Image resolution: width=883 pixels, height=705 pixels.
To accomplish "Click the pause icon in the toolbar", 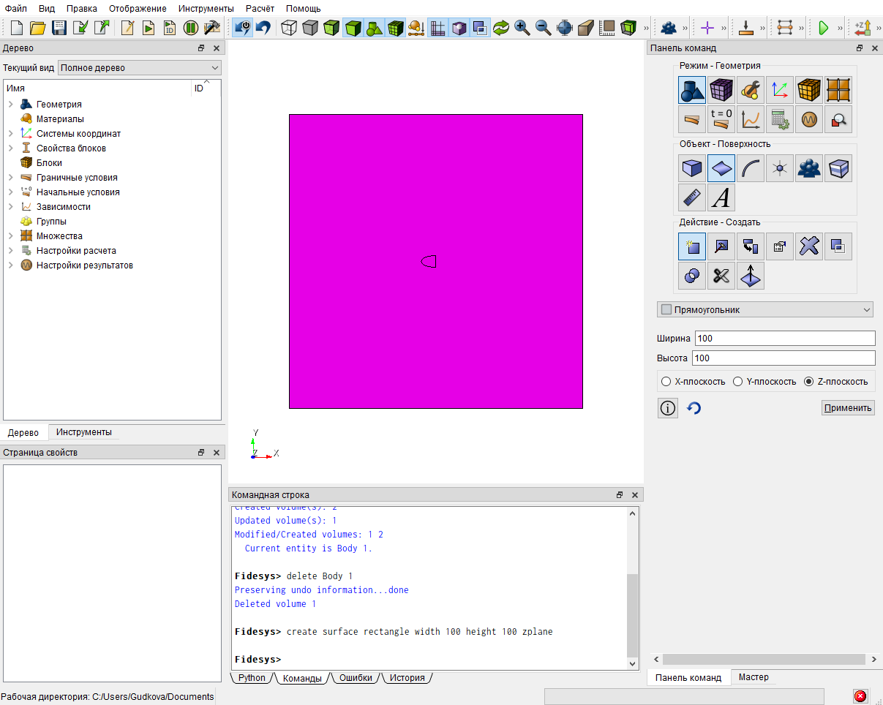I will [x=191, y=29].
